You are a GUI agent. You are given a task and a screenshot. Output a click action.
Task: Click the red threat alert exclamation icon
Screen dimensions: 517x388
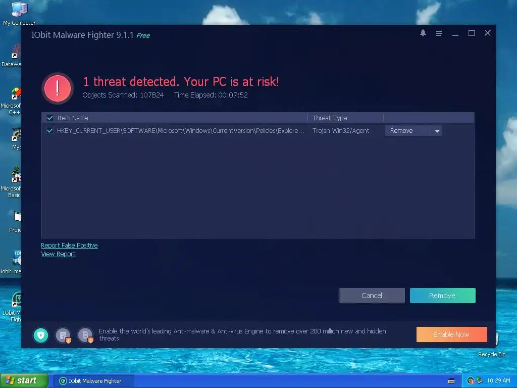pyautogui.click(x=58, y=88)
